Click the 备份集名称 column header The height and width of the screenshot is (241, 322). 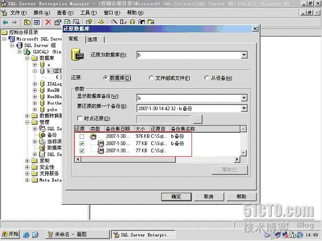[x=205, y=129]
